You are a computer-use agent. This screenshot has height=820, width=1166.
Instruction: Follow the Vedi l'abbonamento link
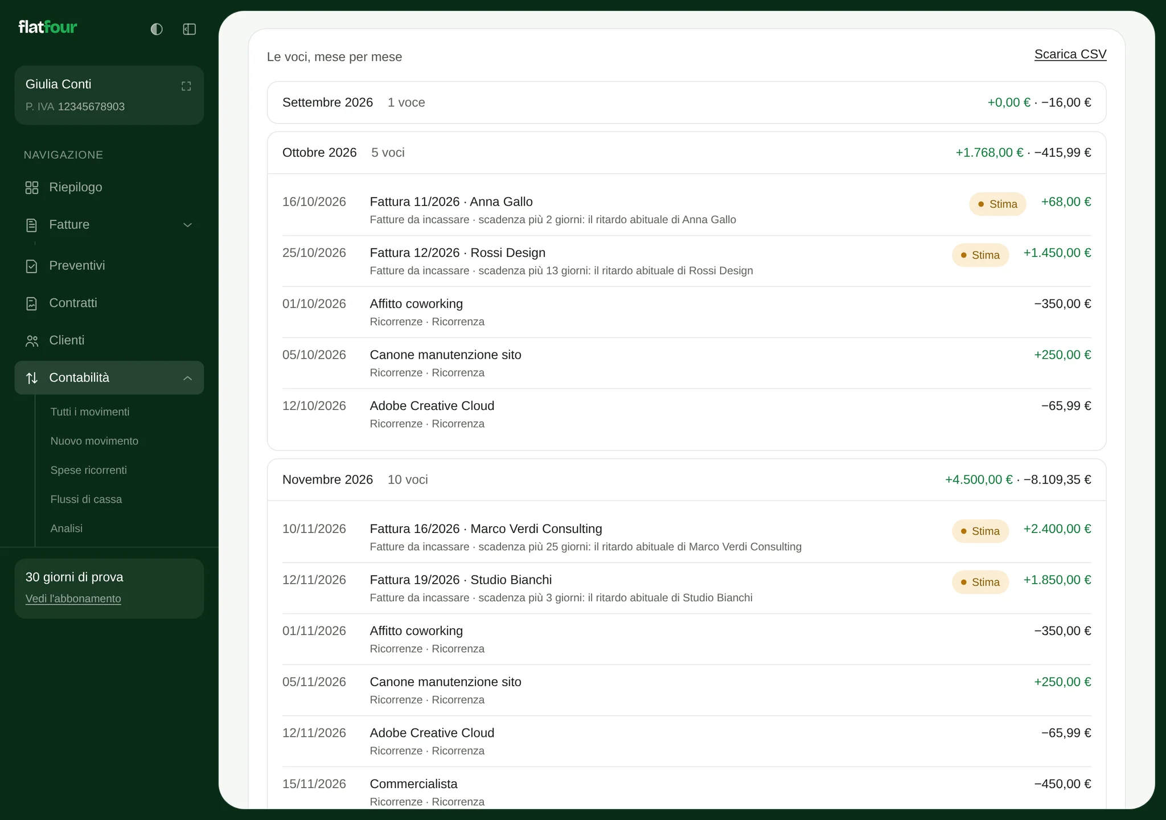[73, 598]
